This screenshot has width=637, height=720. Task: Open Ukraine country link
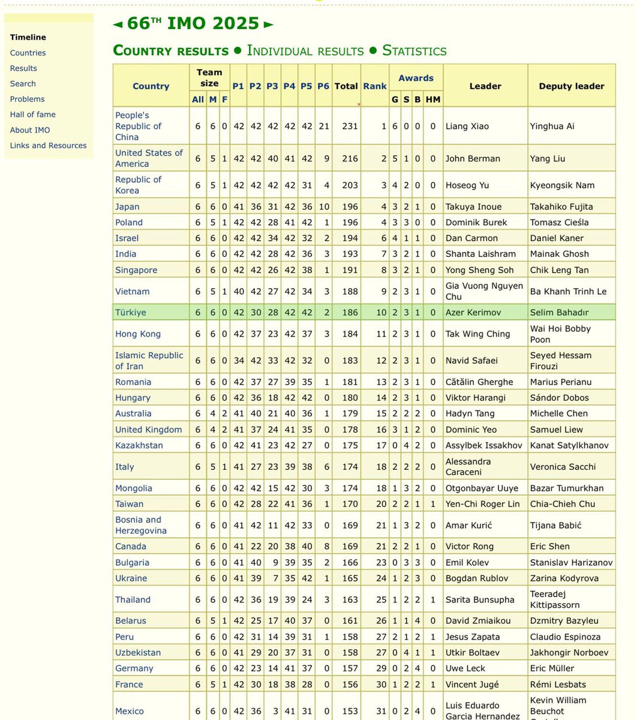click(x=131, y=578)
